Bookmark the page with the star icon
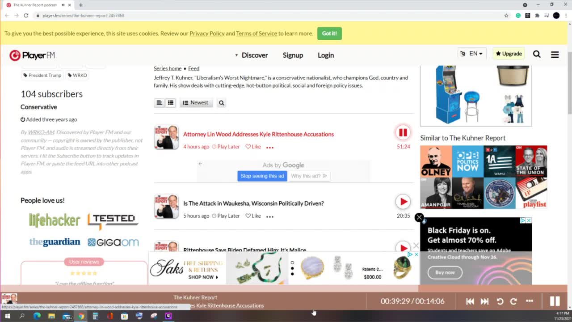Screen dimensions: 572x322 tap(506, 15)
